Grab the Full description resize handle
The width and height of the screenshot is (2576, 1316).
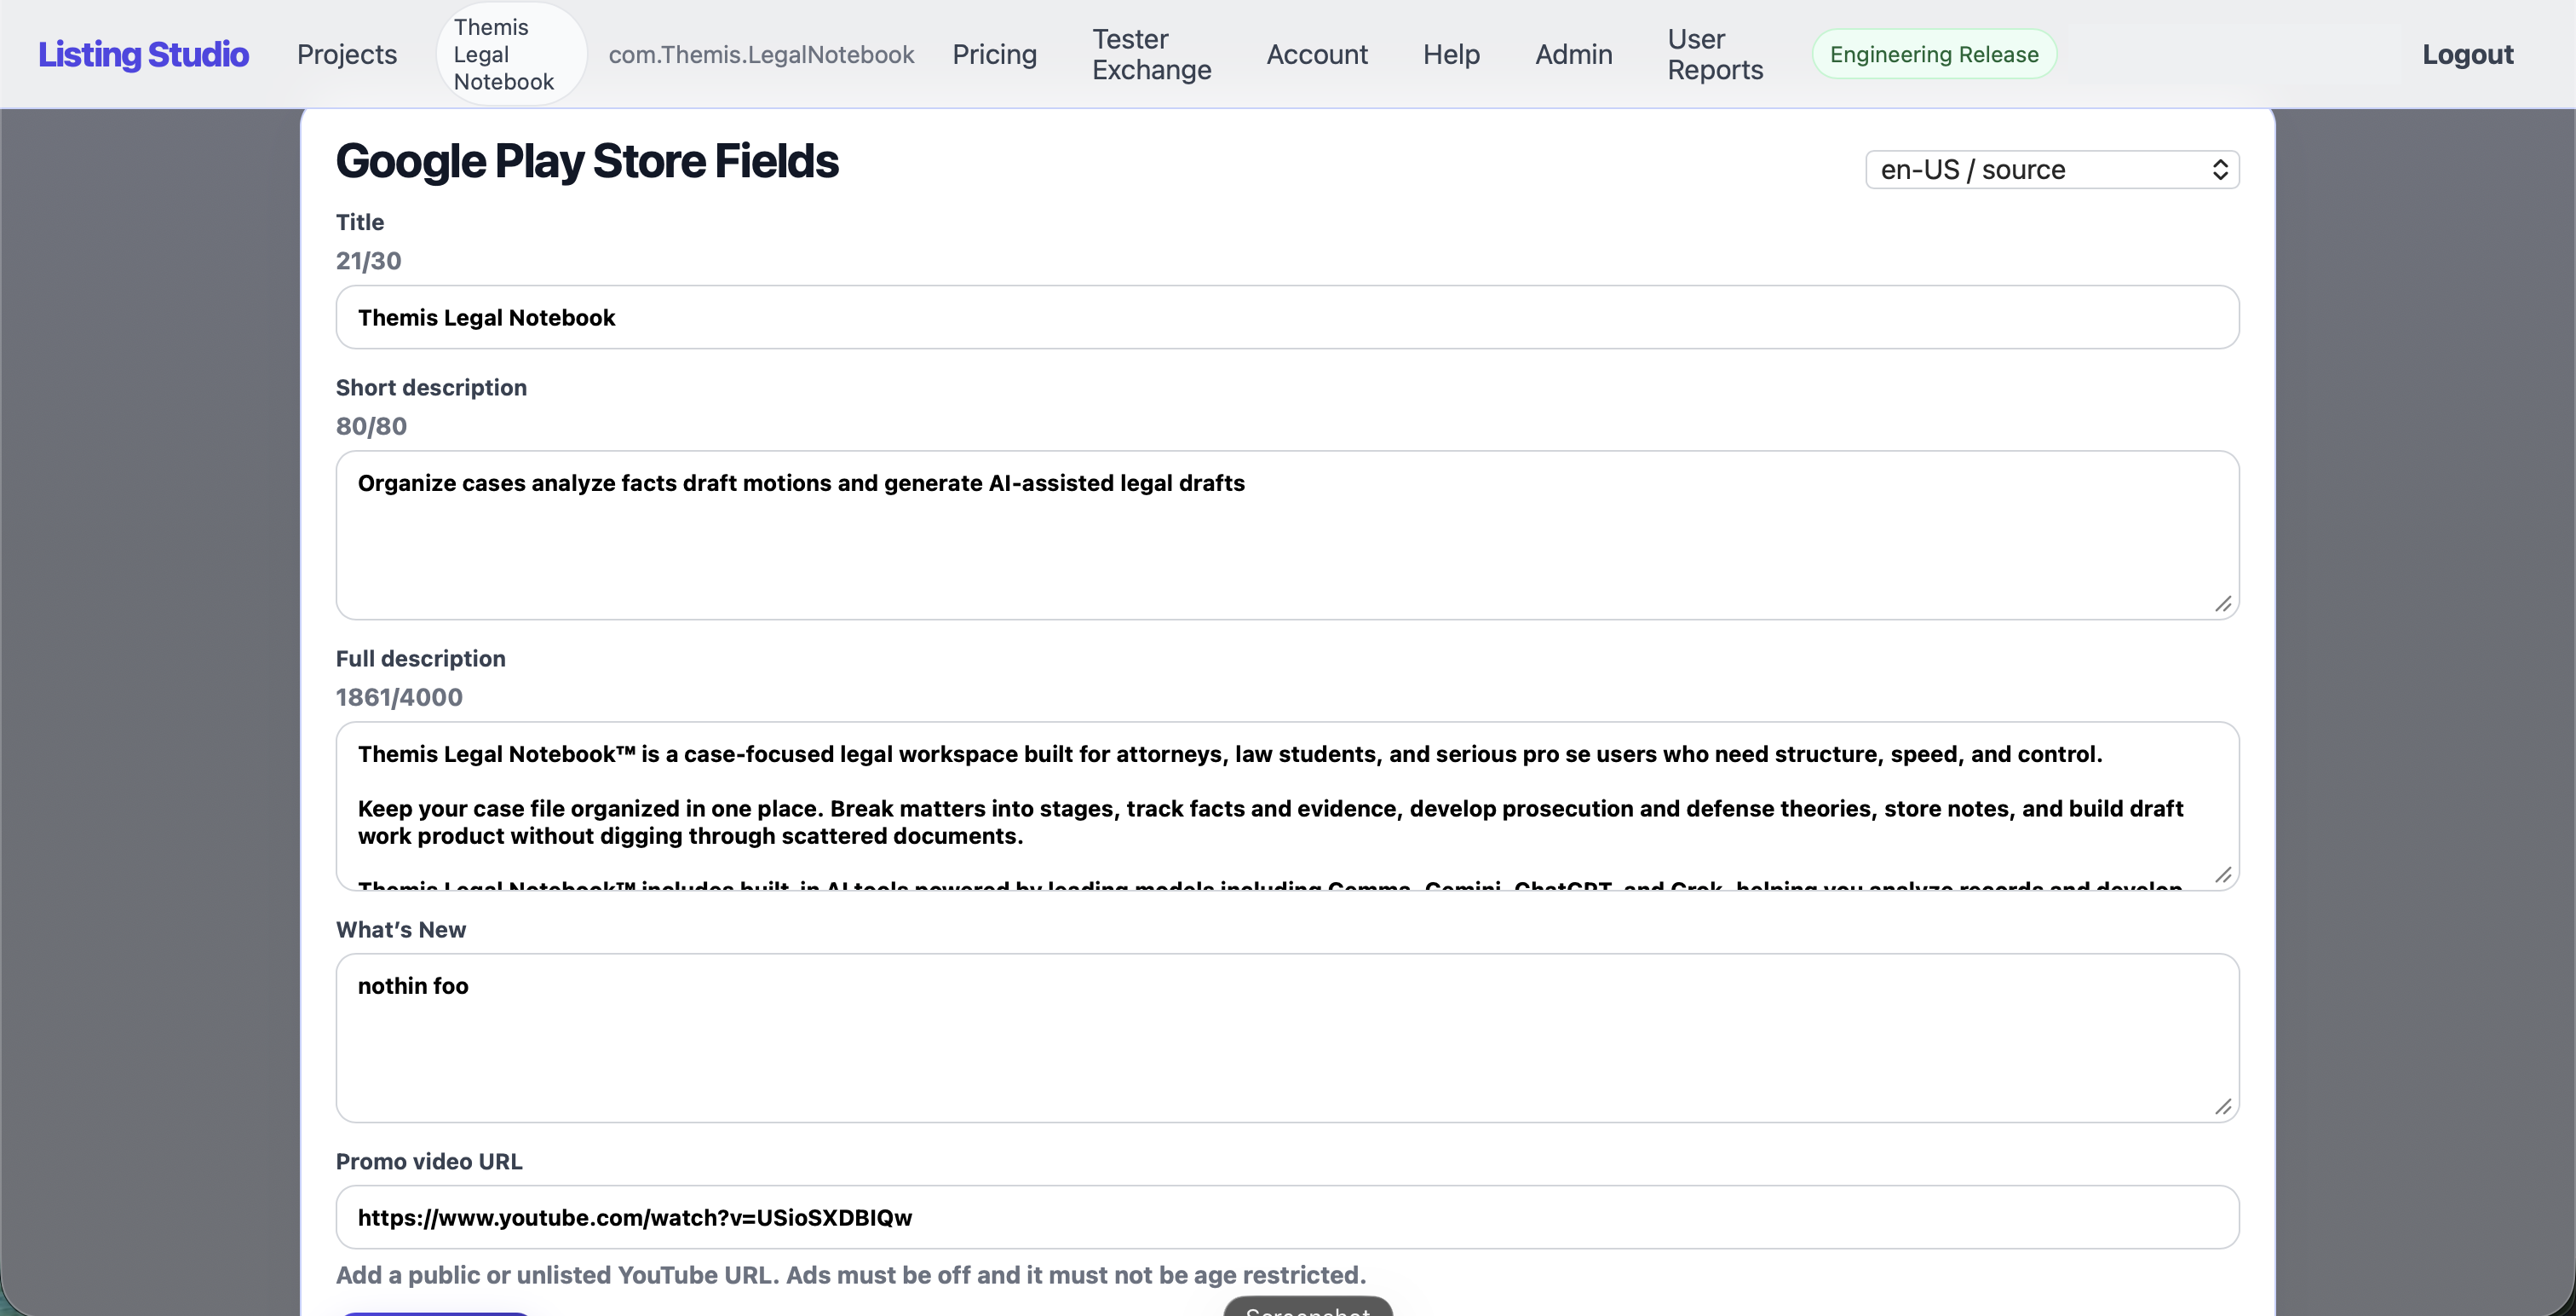[2223, 874]
